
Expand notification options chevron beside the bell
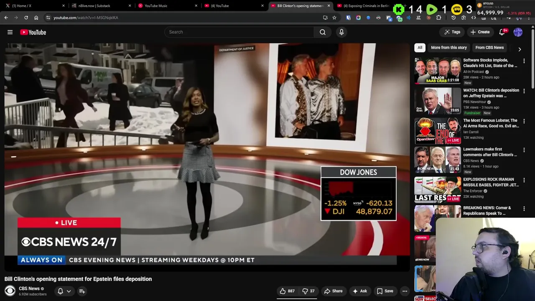pyautogui.click(x=69, y=291)
